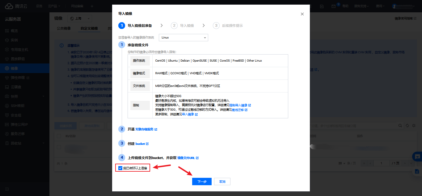Viewport: 422px width, 196px height.
Task: Toggle the checkbox of the first table row
Action: point(59,147)
